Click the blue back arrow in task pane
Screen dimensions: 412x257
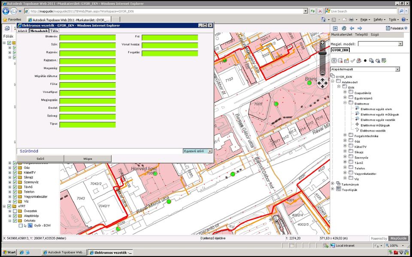tap(352, 28)
